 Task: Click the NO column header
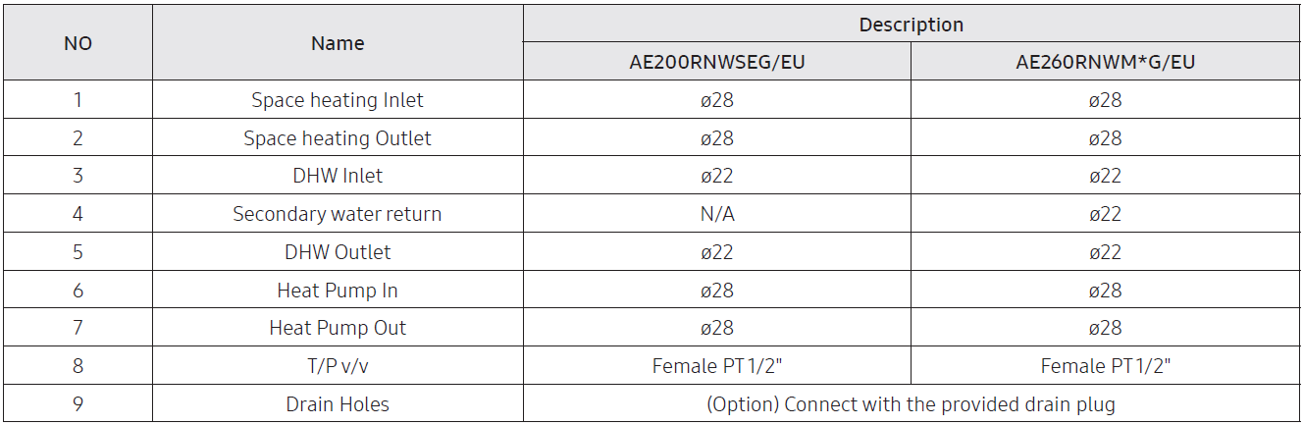coord(78,43)
